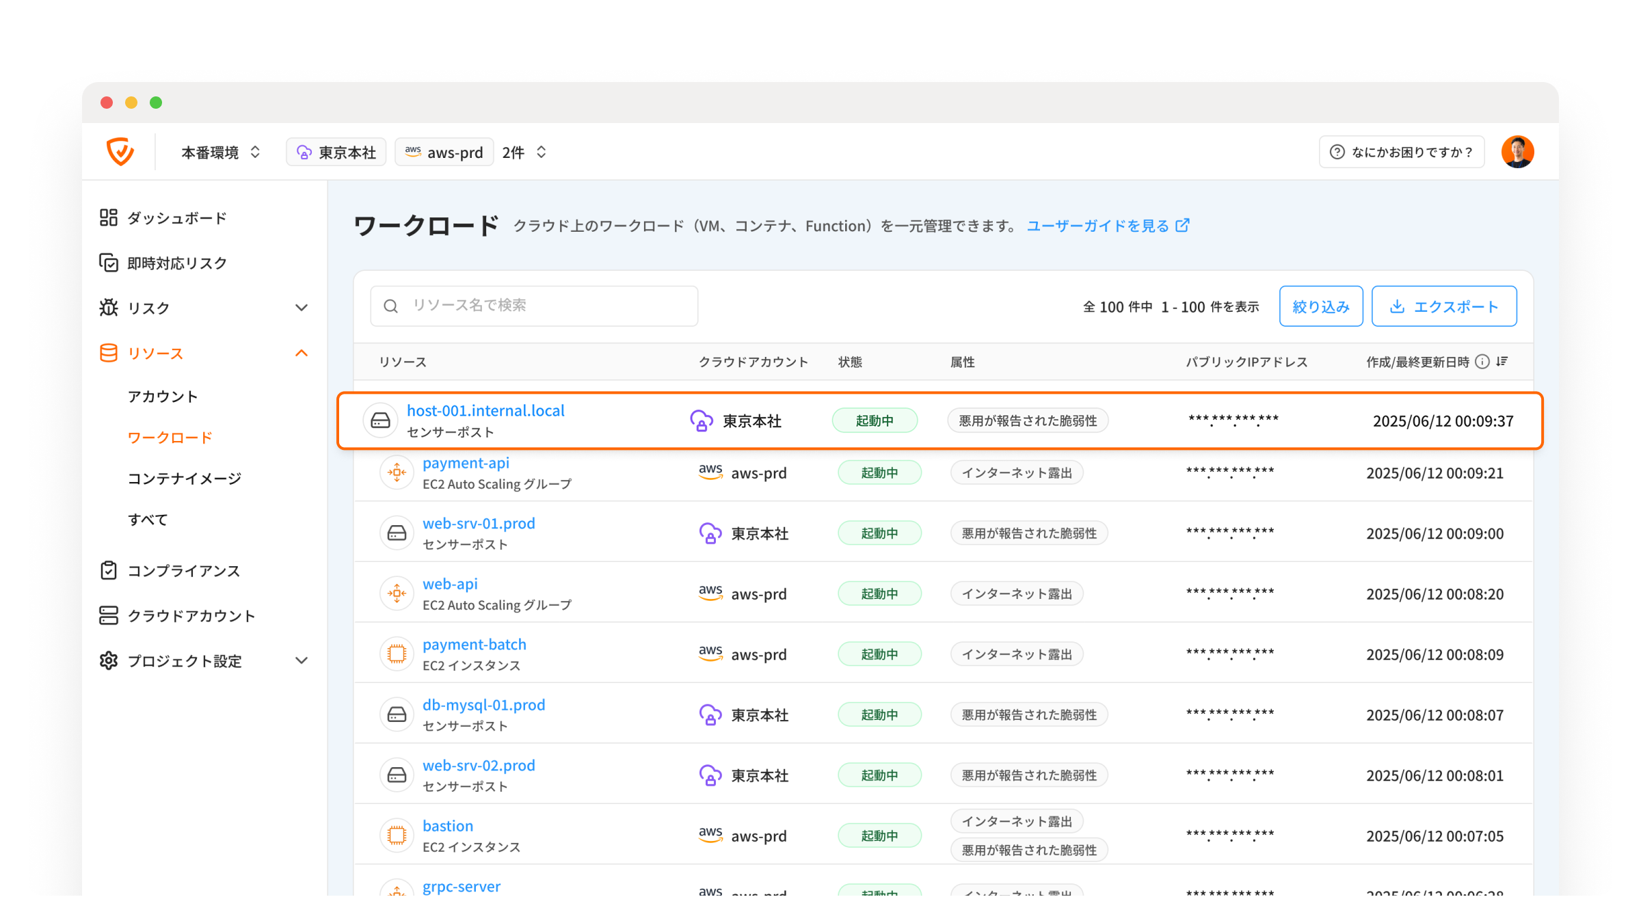The image size is (1641, 923).
Task: Open the コンテナイメージ submenu item
Action: [185, 479]
